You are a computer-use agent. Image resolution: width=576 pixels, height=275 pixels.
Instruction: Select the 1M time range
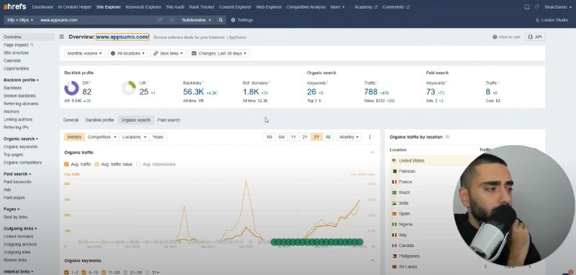[269, 137]
